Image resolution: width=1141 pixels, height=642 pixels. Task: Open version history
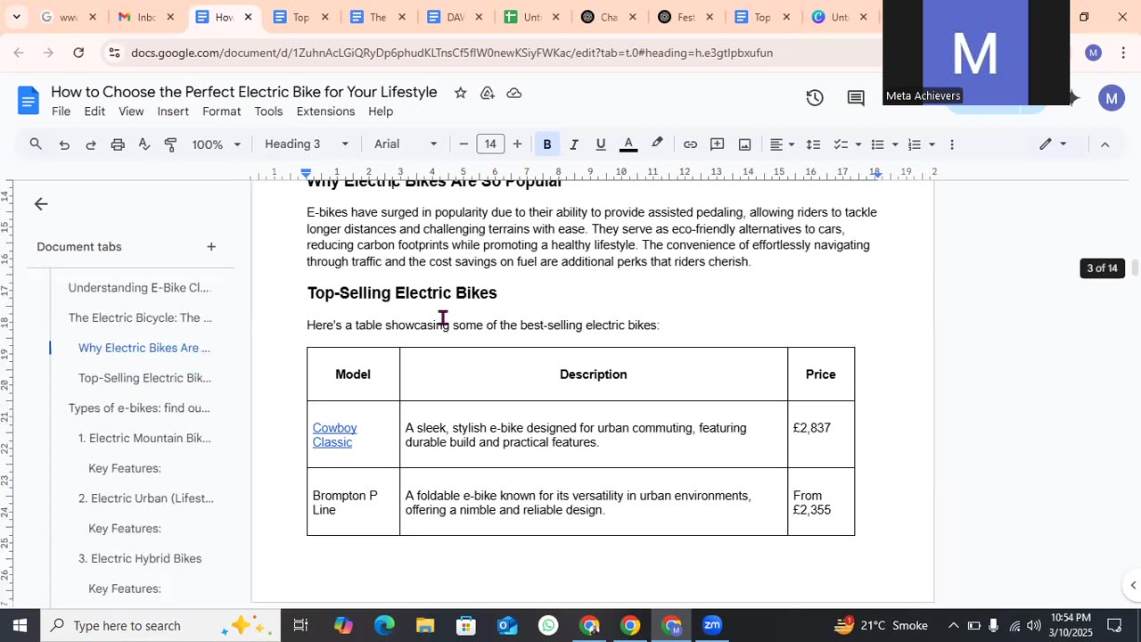[x=815, y=98]
